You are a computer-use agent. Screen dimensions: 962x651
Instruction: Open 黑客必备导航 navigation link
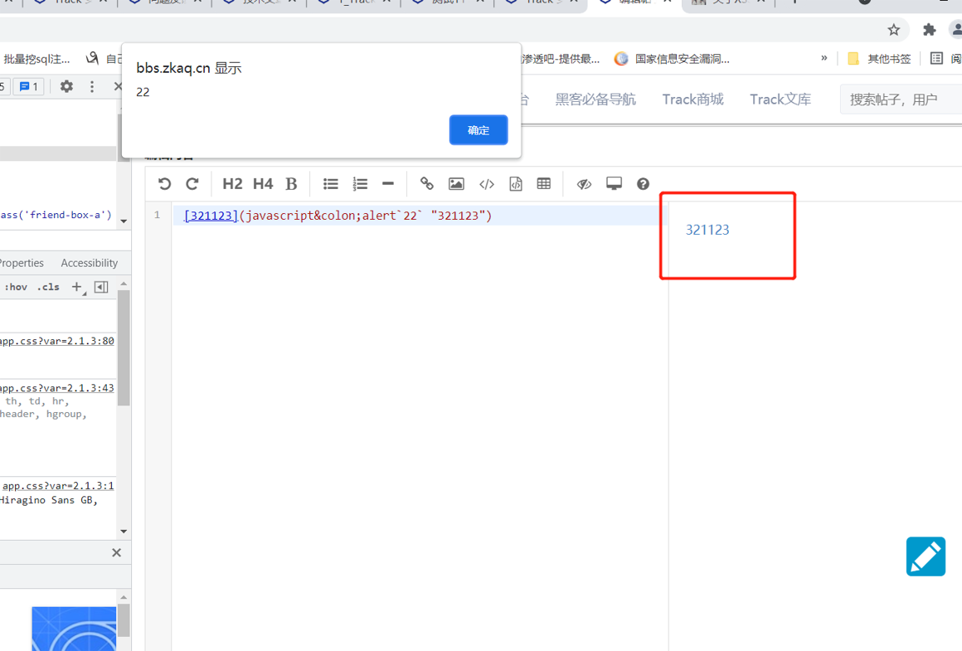click(x=595, y=100)
